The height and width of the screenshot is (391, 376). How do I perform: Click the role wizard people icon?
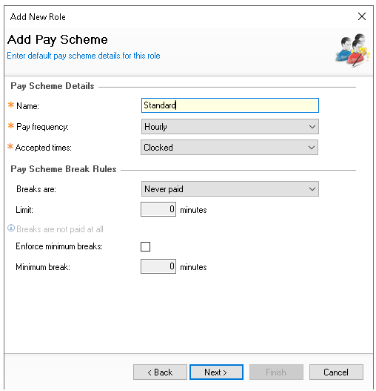click(x=353, y=50)
